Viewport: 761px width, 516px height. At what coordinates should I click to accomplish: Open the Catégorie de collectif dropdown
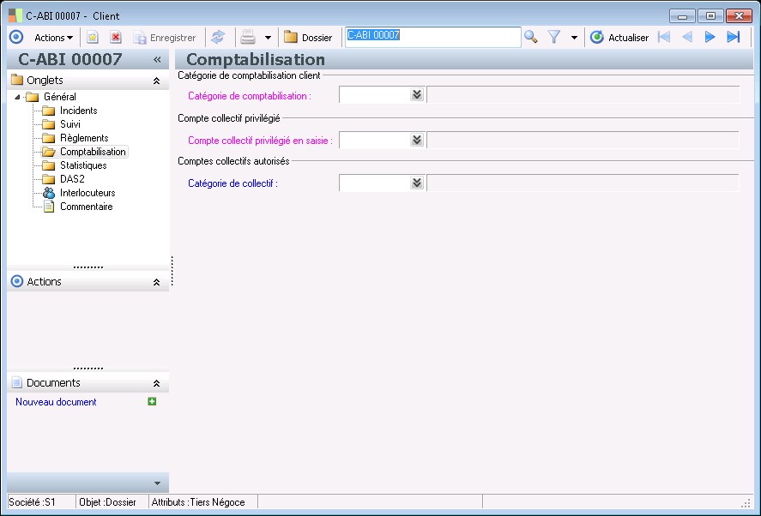[417, 183]
